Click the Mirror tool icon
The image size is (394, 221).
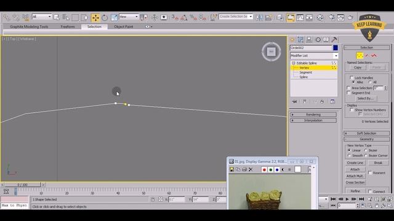[x=259, y=17]
